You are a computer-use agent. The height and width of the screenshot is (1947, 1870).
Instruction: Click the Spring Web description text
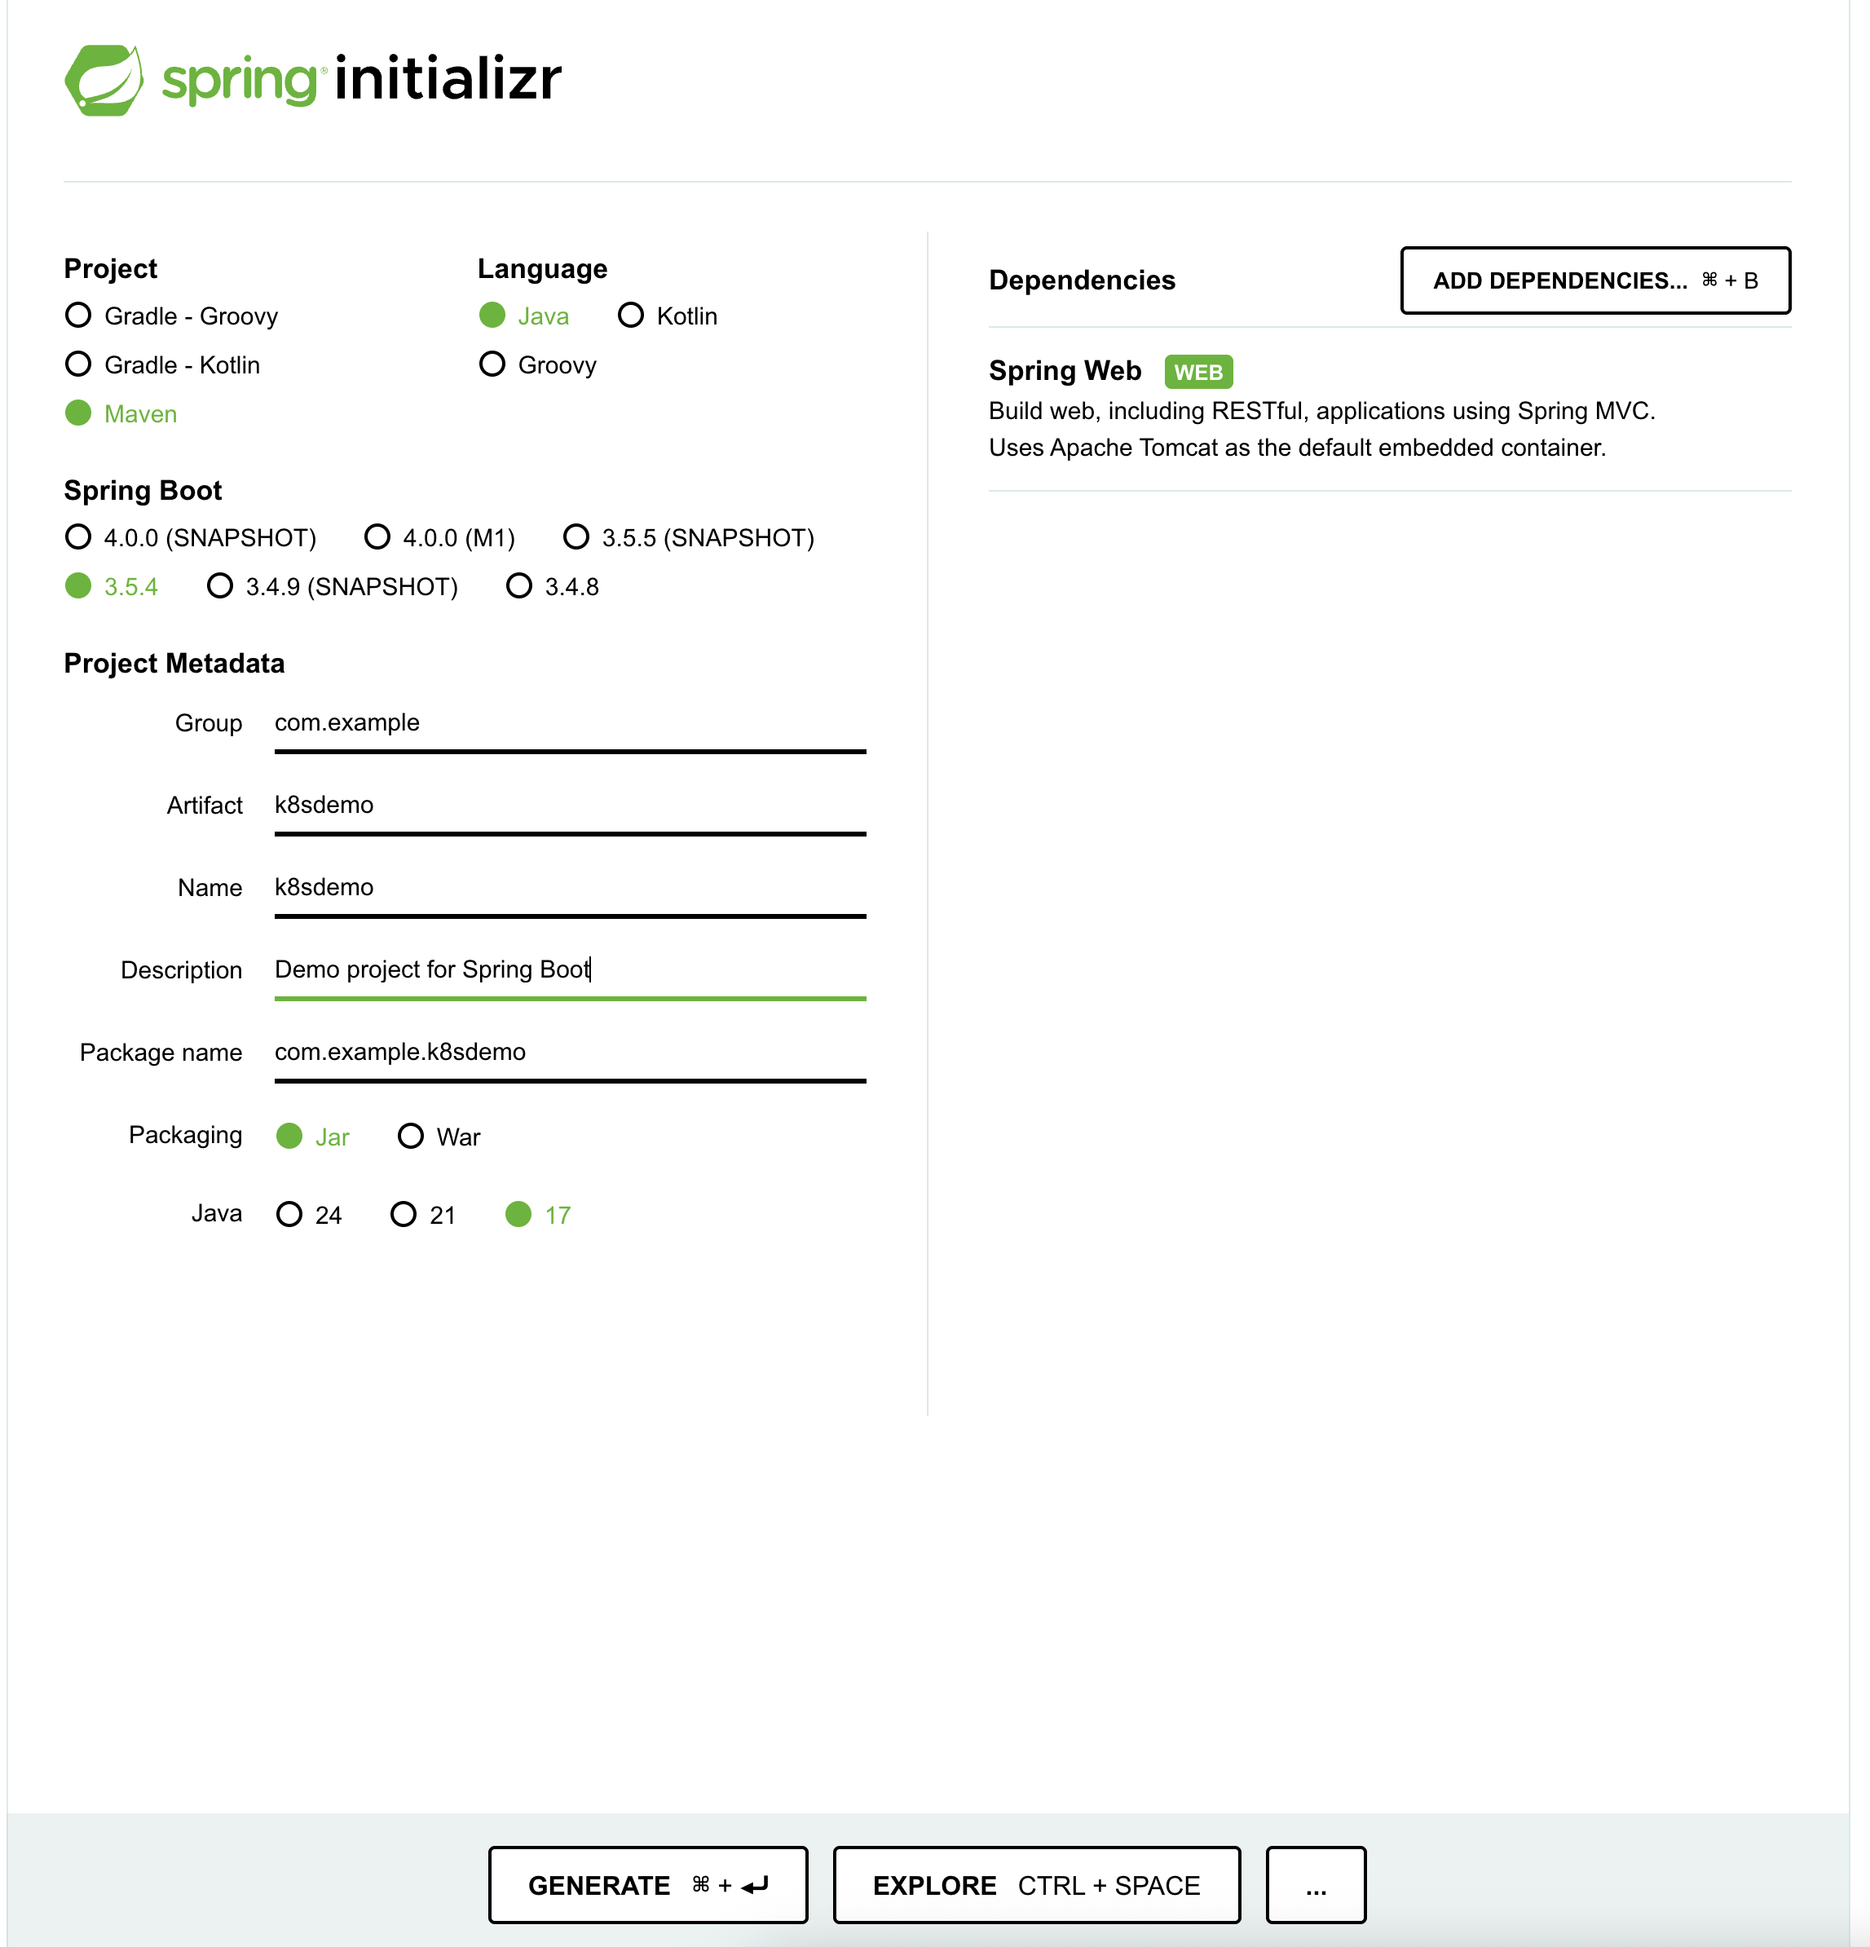coord(1322,429)
